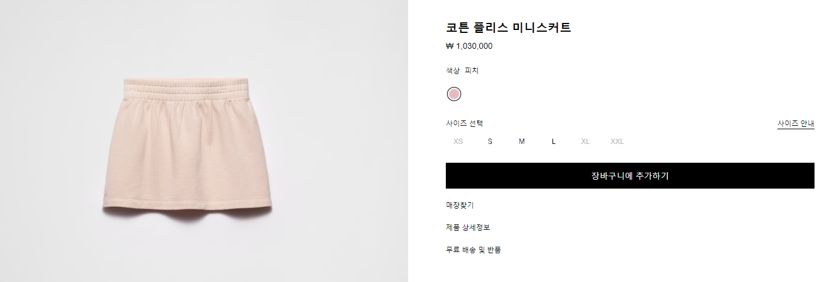Open the 매장찾기 store finder
This screenshot has width=831, height=282.
click(x=459, y=205)
